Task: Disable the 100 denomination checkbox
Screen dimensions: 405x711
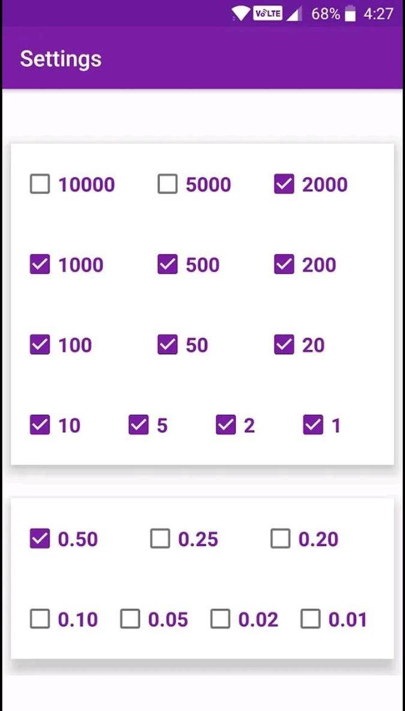Action: click(x=40, y=345)
